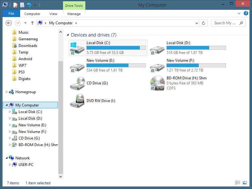
Task: Select the BD-ROM Drive (H:) disc icon
Action: point(157,83)
